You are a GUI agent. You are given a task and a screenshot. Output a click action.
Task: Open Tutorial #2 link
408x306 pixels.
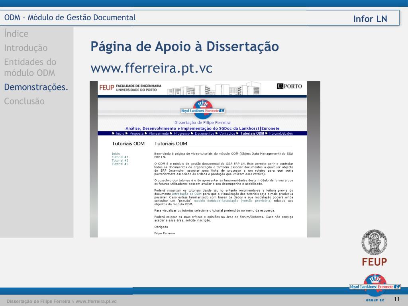point(120,161)
